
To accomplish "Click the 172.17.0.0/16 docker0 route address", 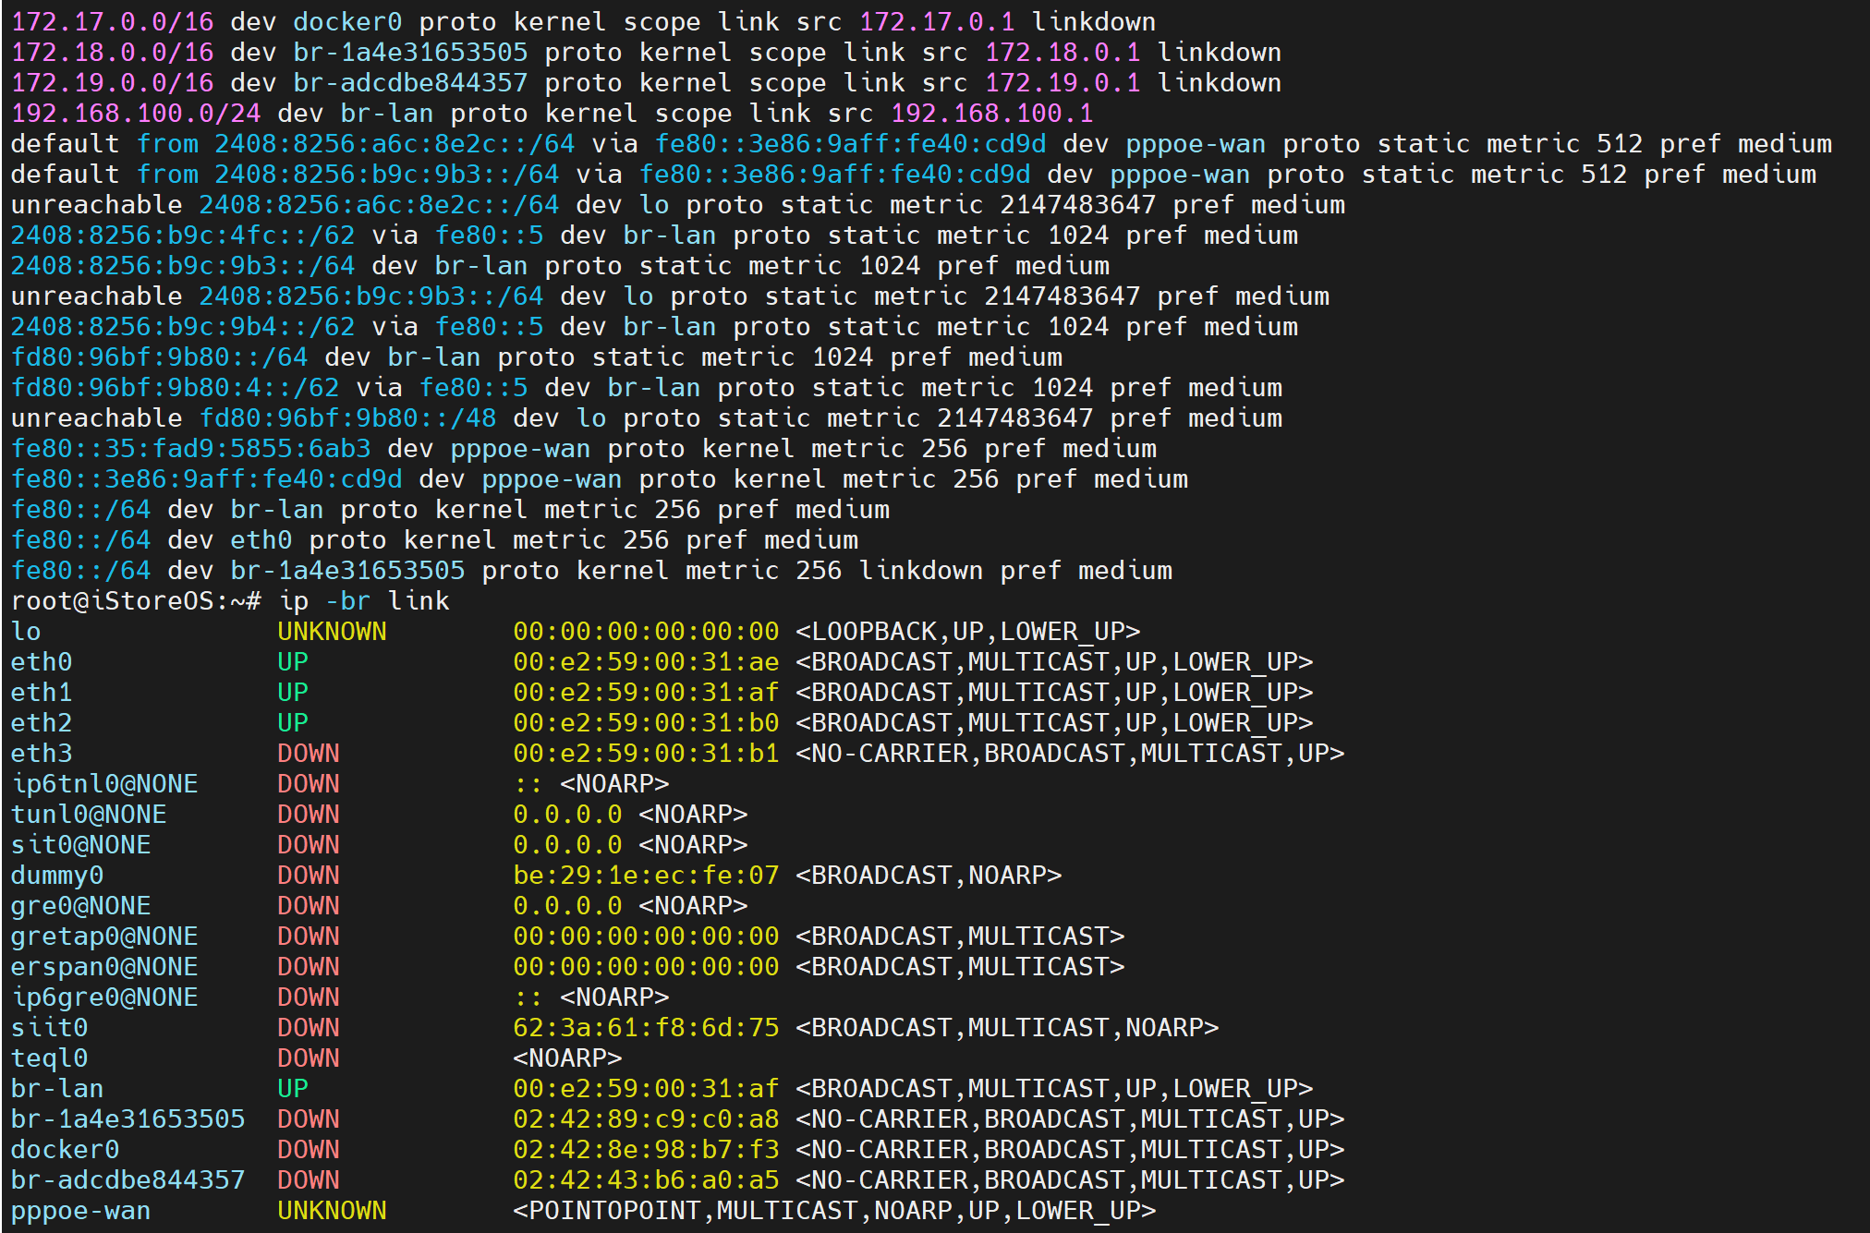I will coord(113,21).
